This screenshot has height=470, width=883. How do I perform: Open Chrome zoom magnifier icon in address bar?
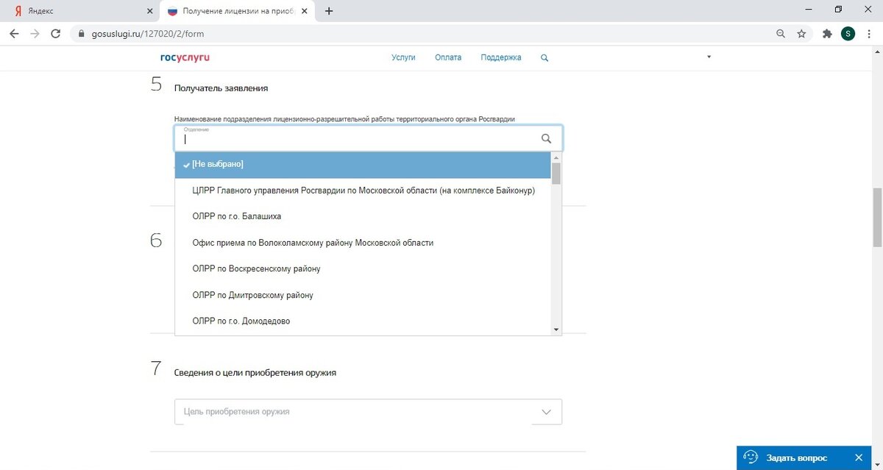coord(781,33)
